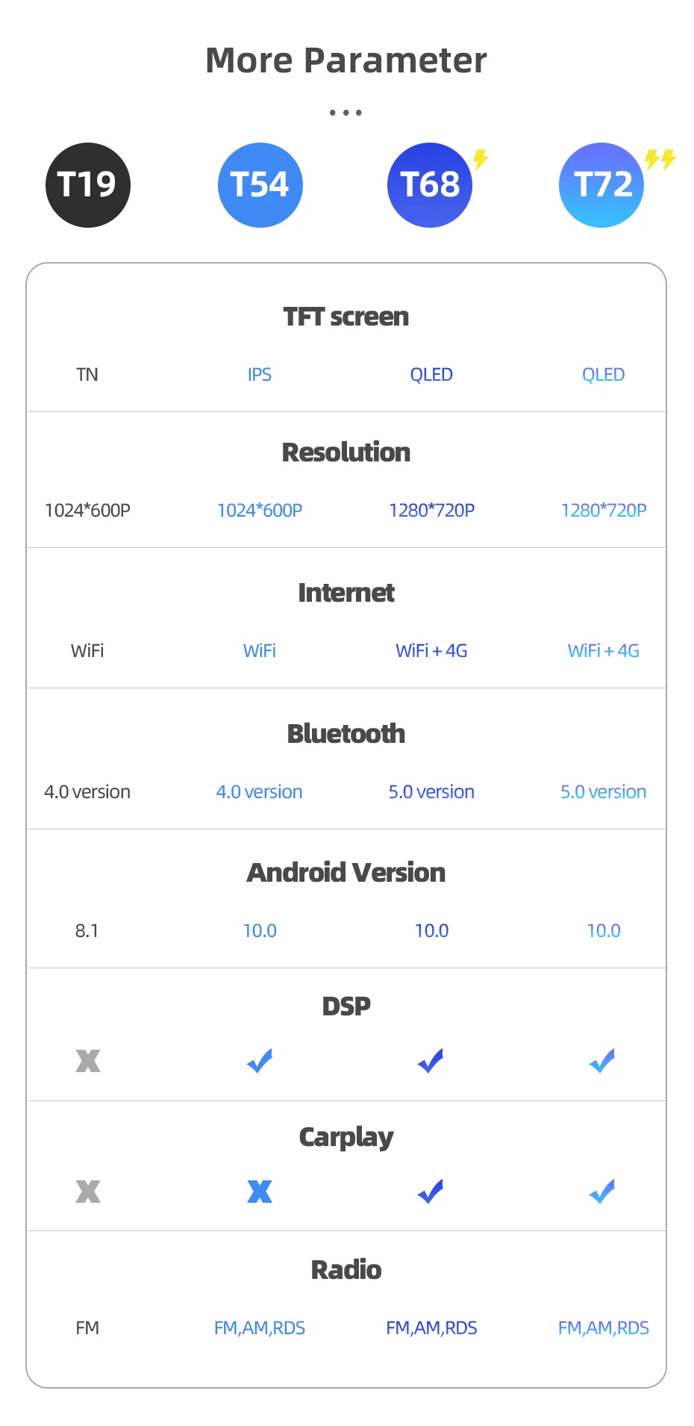Click the three dots below the title
694x1426 pixels.
[346, 113]
